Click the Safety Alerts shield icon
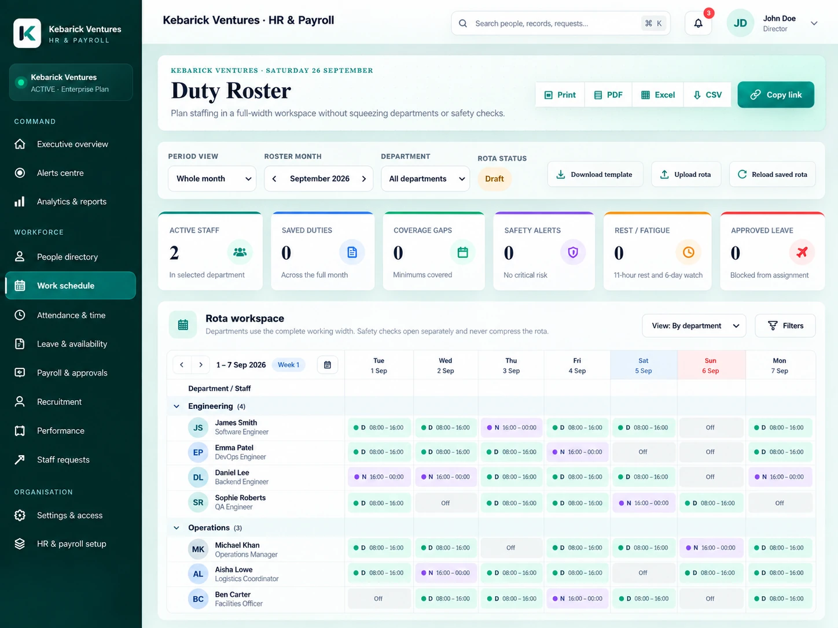Image resolution: width=838 pixels, height=628 pixels. pyautogui.click(x=573, y=252)
